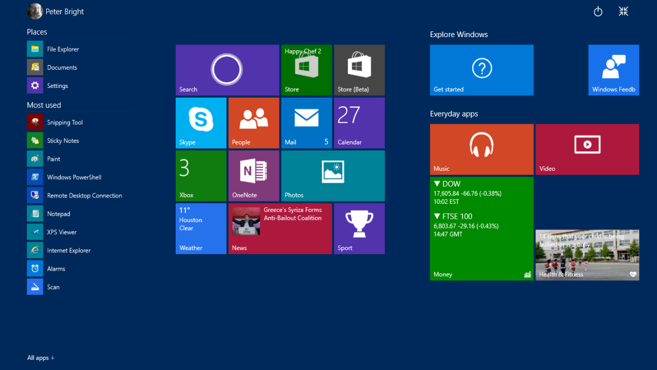
Task: Open the Money tile with DOW data
Action: (481, 228)
